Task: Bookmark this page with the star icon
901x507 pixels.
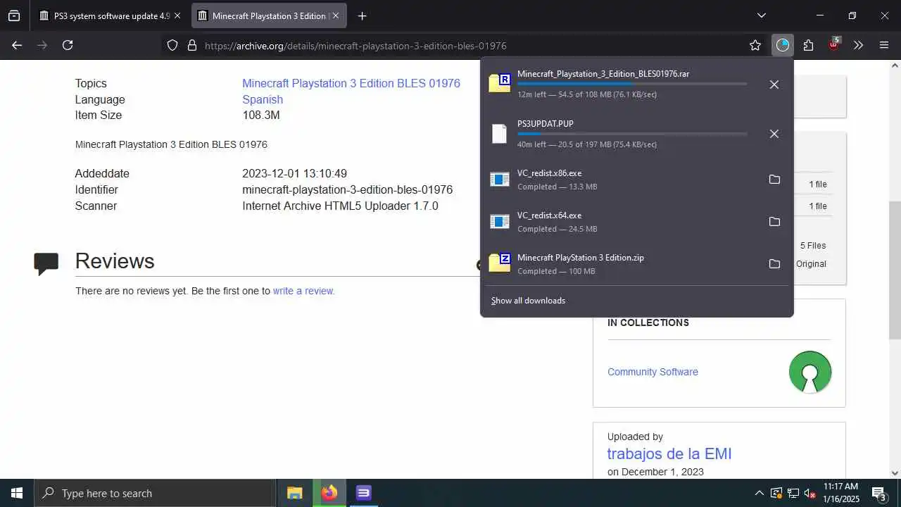Action: pos(755,45)
